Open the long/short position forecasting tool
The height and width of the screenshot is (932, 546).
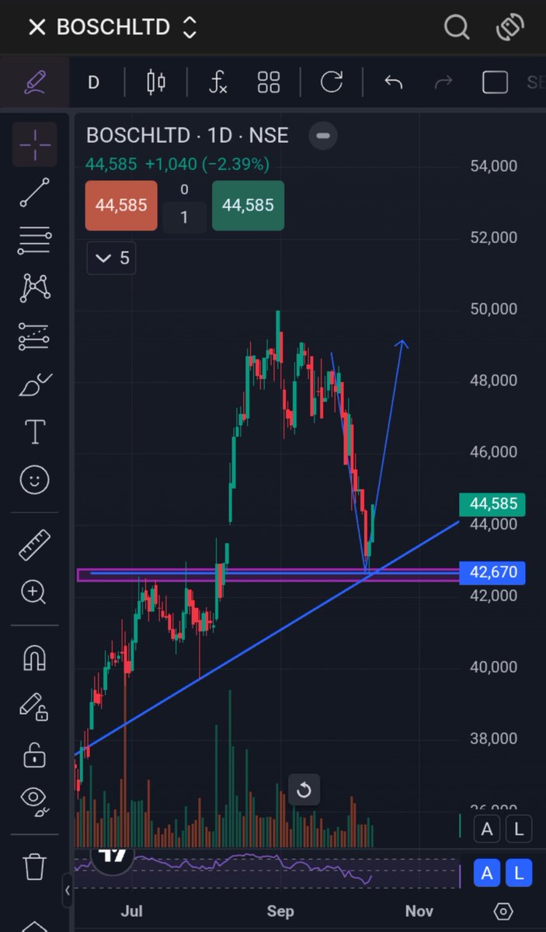pos(34,336)
